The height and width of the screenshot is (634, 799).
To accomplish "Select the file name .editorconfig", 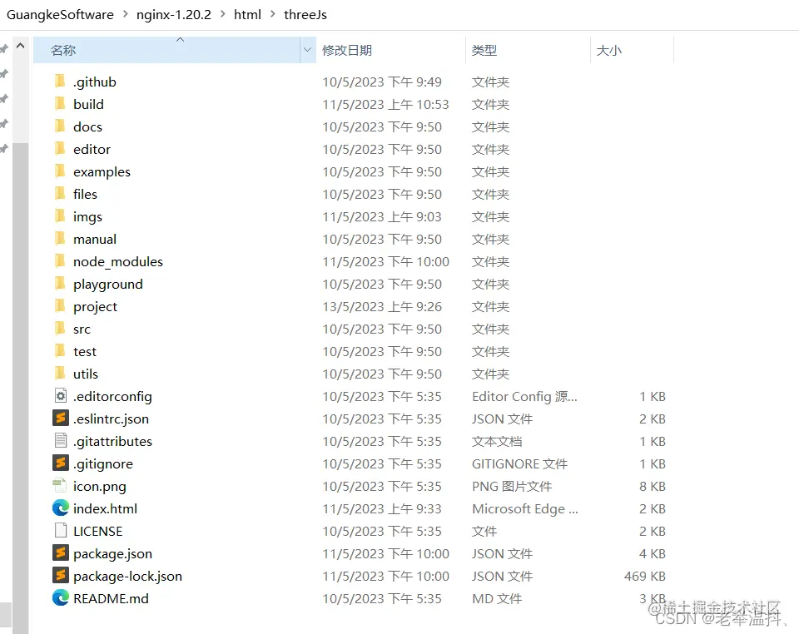I will coord(112,397).
